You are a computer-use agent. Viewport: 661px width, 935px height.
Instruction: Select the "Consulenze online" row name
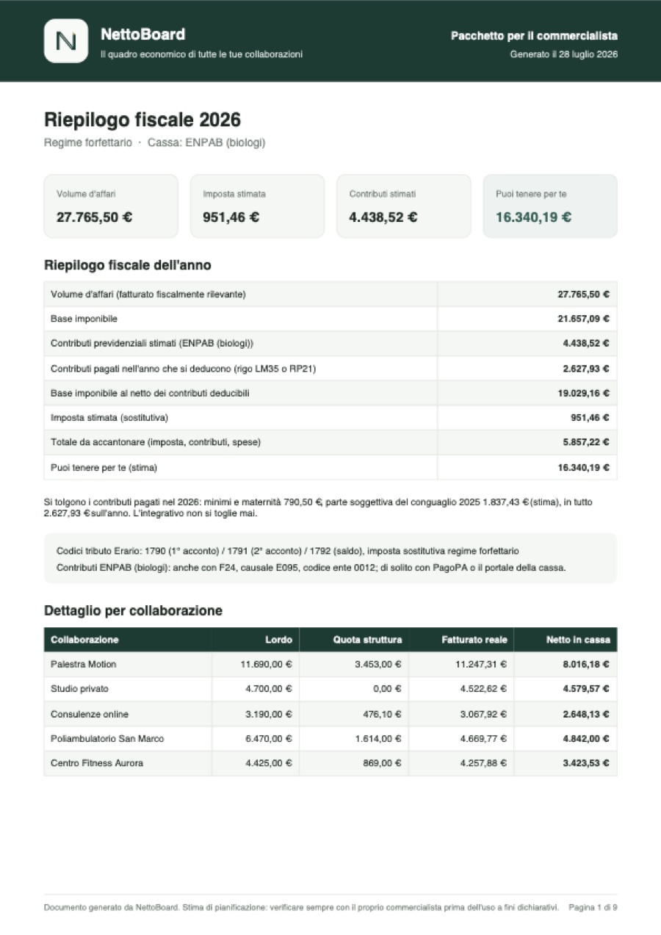point(90,714)
